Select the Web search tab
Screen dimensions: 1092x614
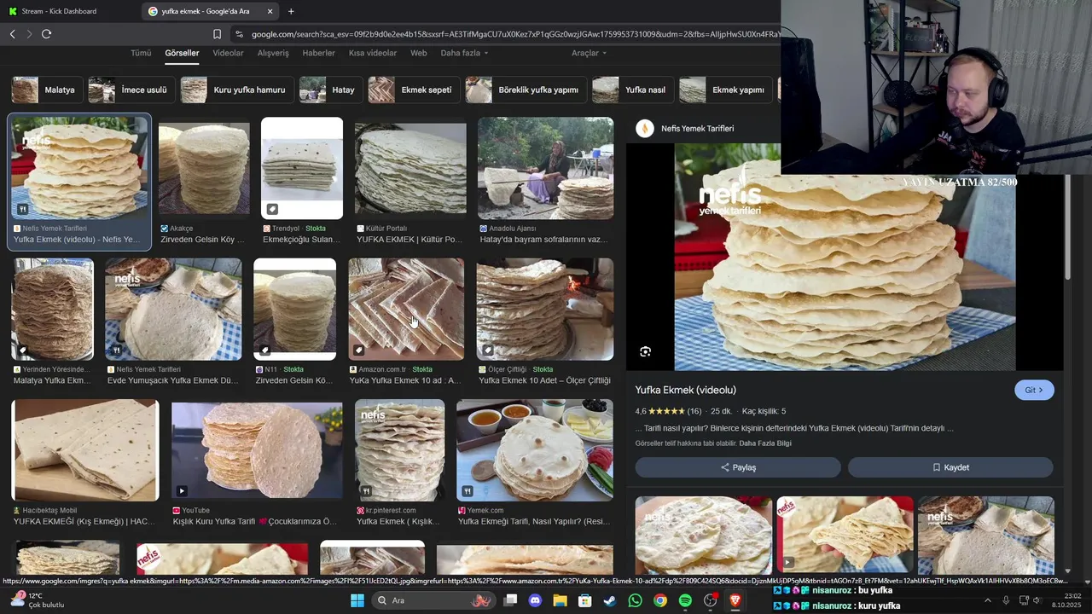(419, 53)
